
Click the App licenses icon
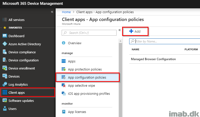click(63, 112)
